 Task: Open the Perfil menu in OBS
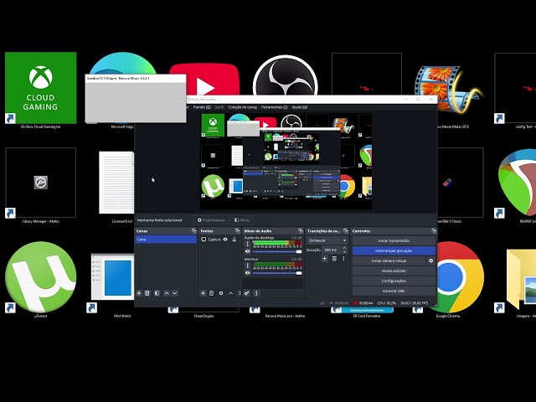click(219, 107)
